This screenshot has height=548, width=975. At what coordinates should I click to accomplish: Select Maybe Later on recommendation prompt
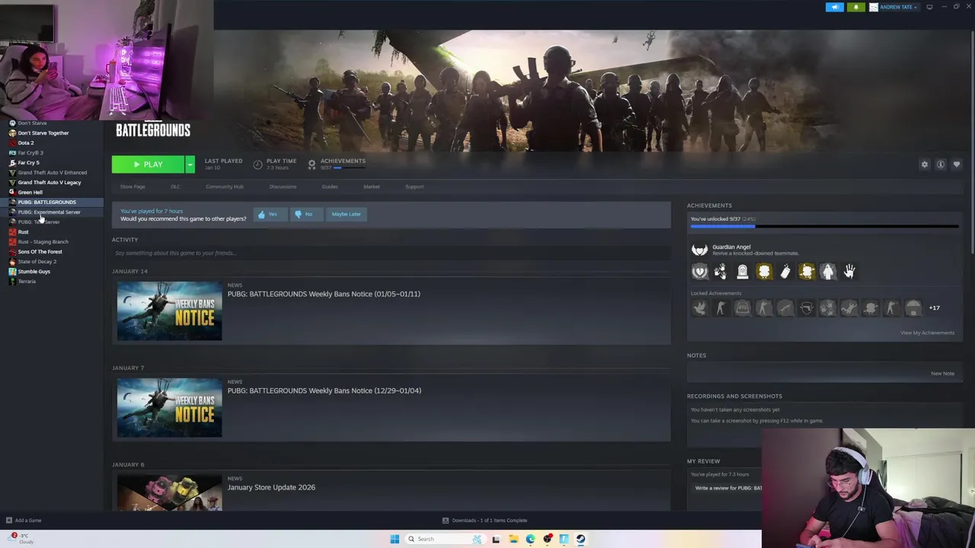pyautogui.click(x=346, y=214)
